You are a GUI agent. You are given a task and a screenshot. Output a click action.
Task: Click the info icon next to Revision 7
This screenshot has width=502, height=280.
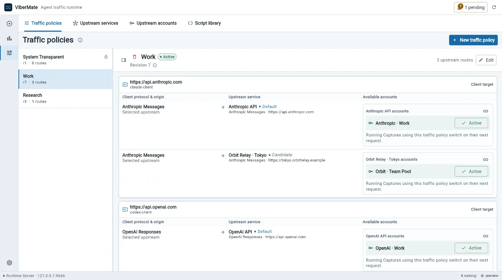[x=155, y=65]
